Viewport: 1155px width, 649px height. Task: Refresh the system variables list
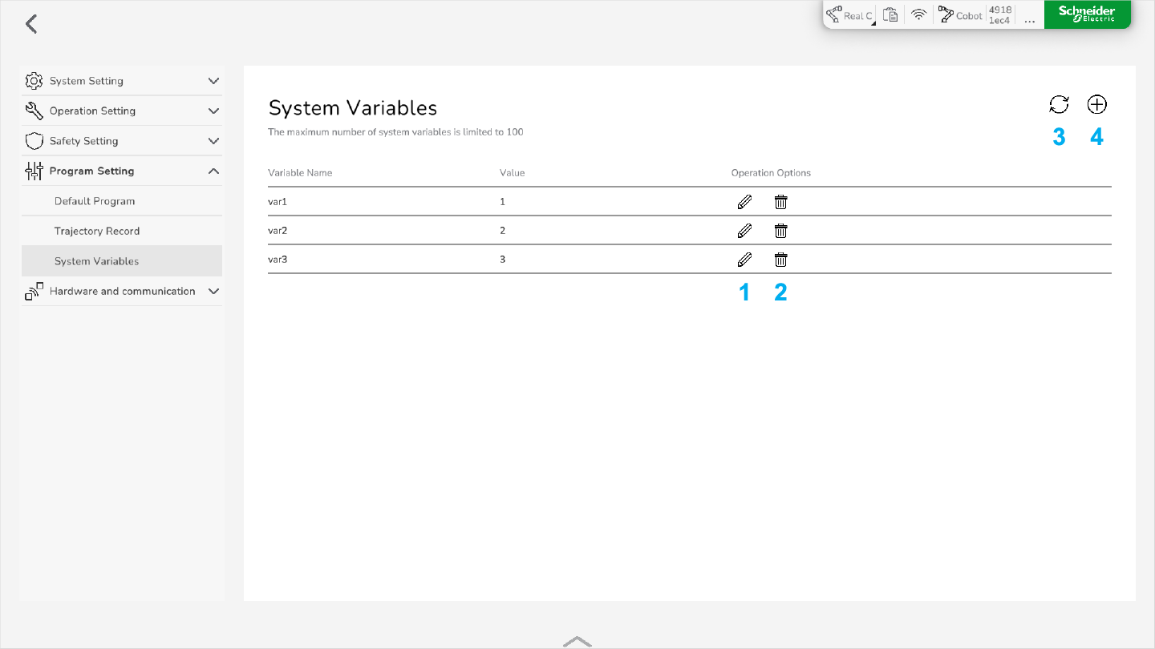pyautogui.click(x=1059, y=104)
